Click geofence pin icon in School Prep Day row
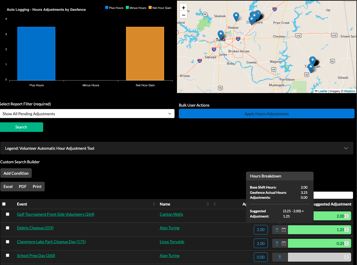357x265 pixels. (x=280, y=257)
